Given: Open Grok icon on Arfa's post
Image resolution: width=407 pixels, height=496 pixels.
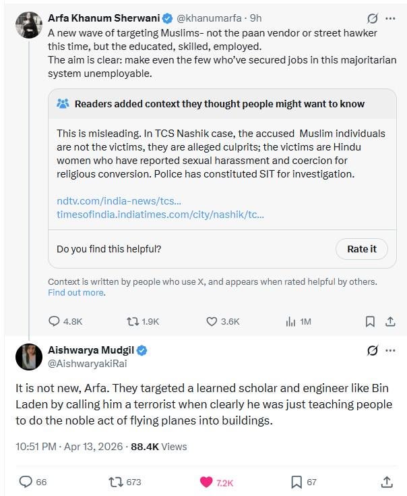Looking at the screenshot, I should tap(371, 18).
